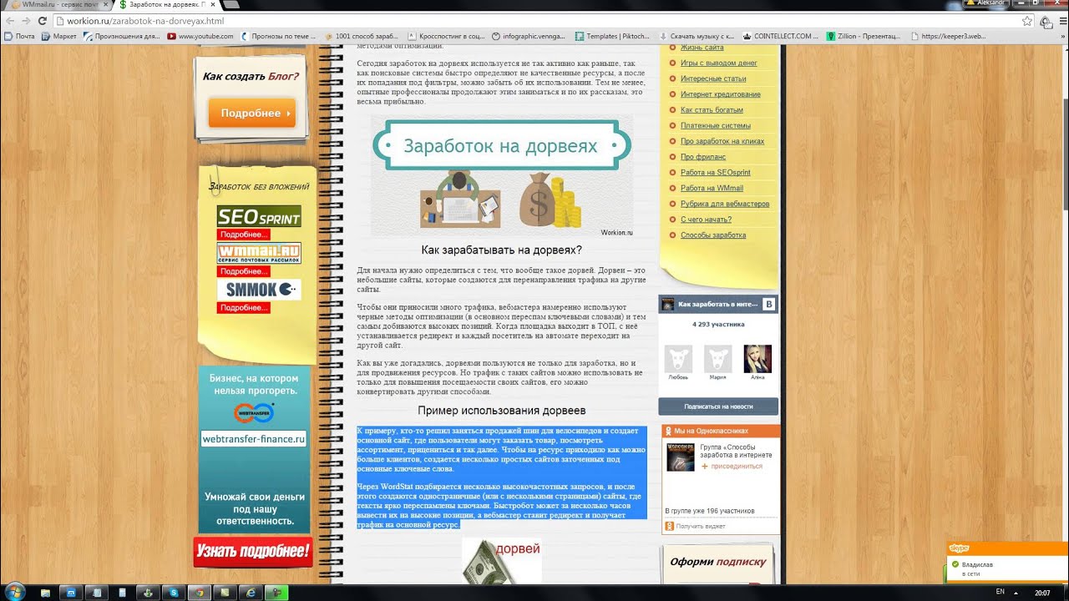
Task: Open Мария's avatar in the VK widget
Action: tap(718, 359)
